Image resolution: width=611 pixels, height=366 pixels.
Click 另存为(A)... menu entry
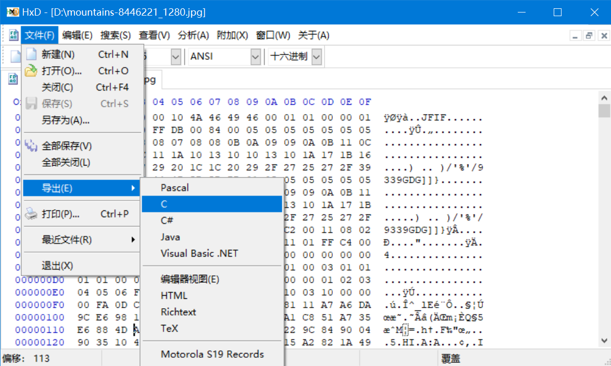coord(66,120)
